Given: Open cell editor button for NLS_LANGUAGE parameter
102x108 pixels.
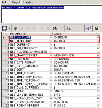Looking at the screenshot, I should click(51, 37).
